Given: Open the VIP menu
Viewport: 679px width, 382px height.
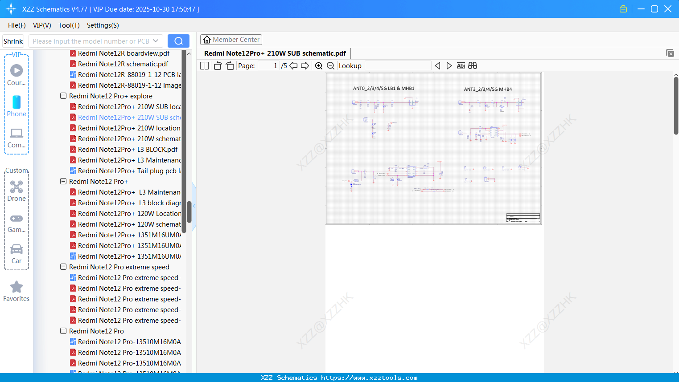Looking at the screenshot, I should click(42, 25).
